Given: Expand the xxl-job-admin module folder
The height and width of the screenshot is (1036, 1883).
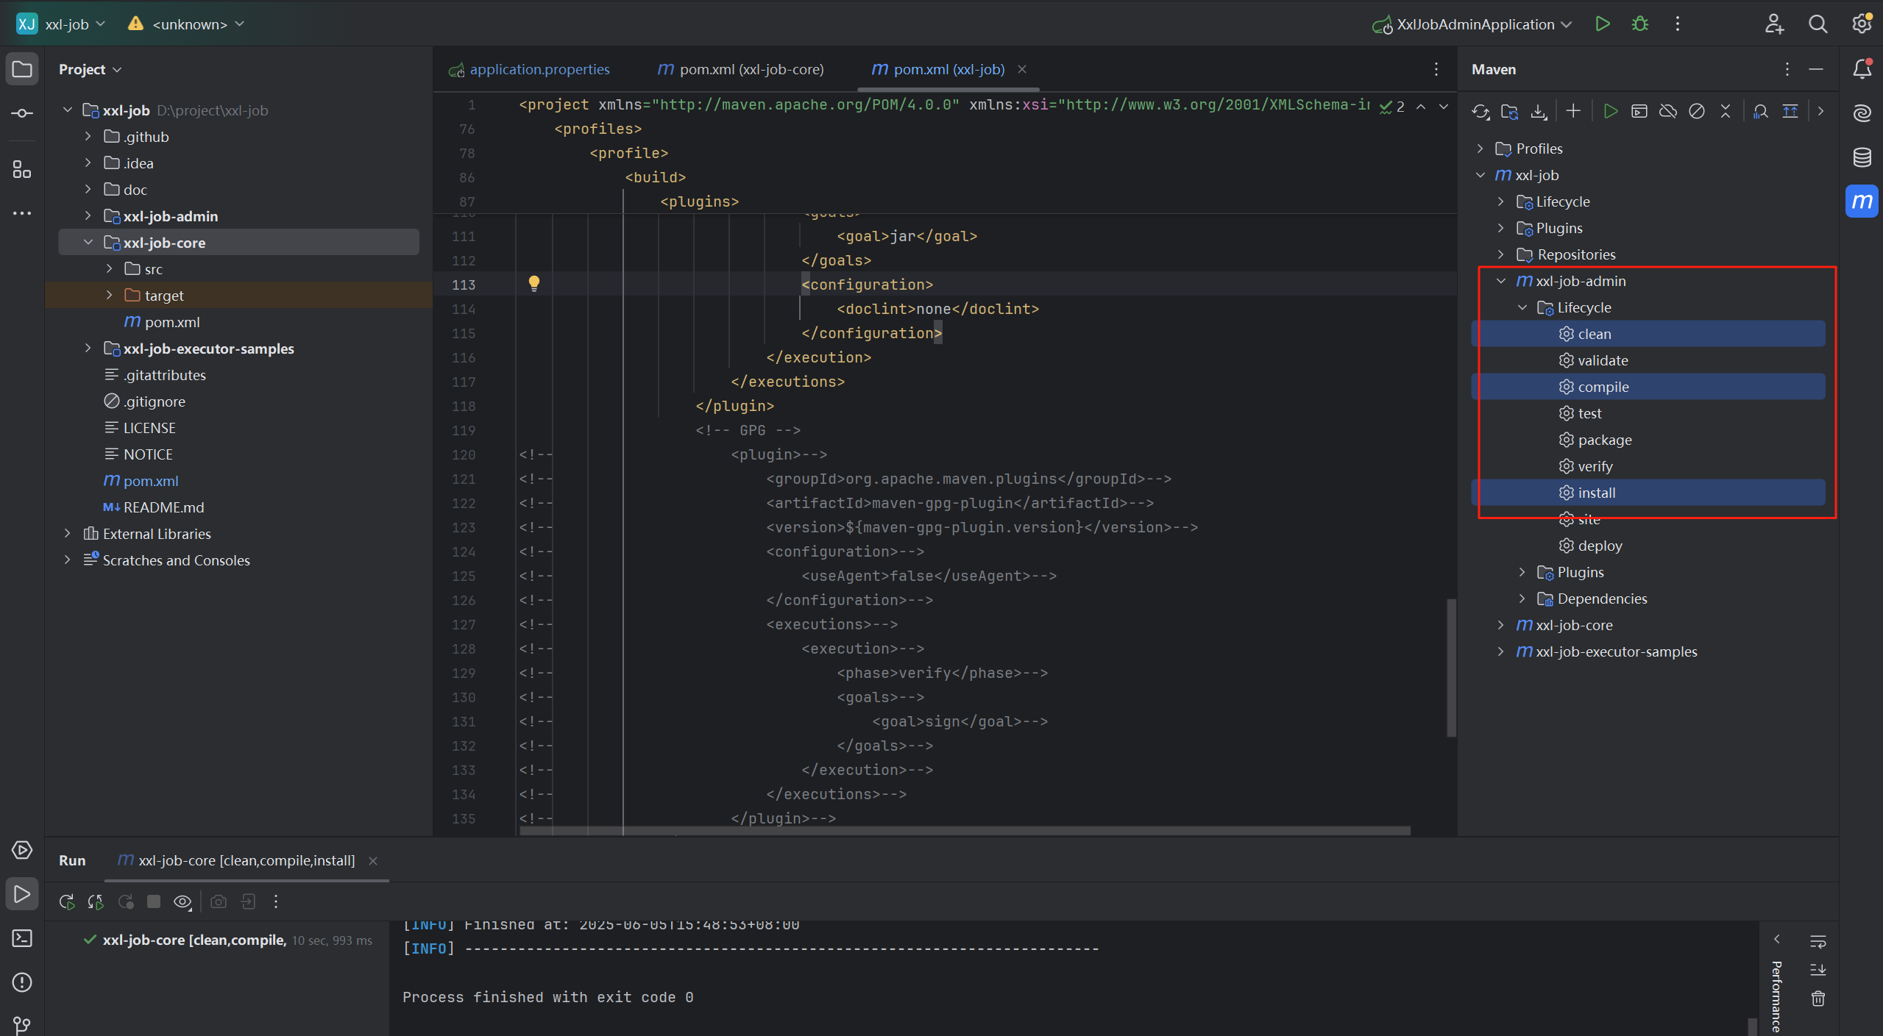Looking at the screenshot, I should coord(88,216).
